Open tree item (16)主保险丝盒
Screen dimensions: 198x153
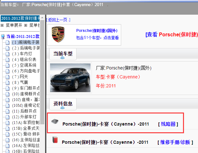pyautogui.click(x=26, y=140)
